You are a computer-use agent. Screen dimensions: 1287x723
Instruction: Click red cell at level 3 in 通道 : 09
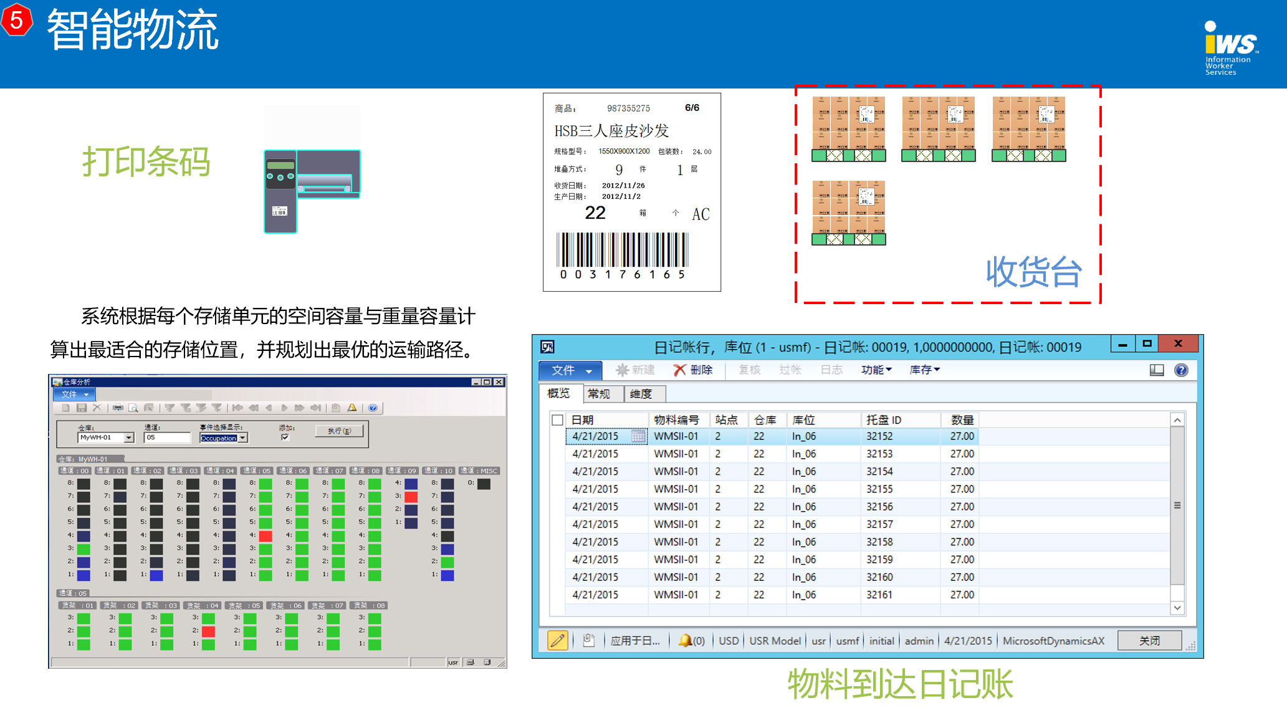pos(411,497)
